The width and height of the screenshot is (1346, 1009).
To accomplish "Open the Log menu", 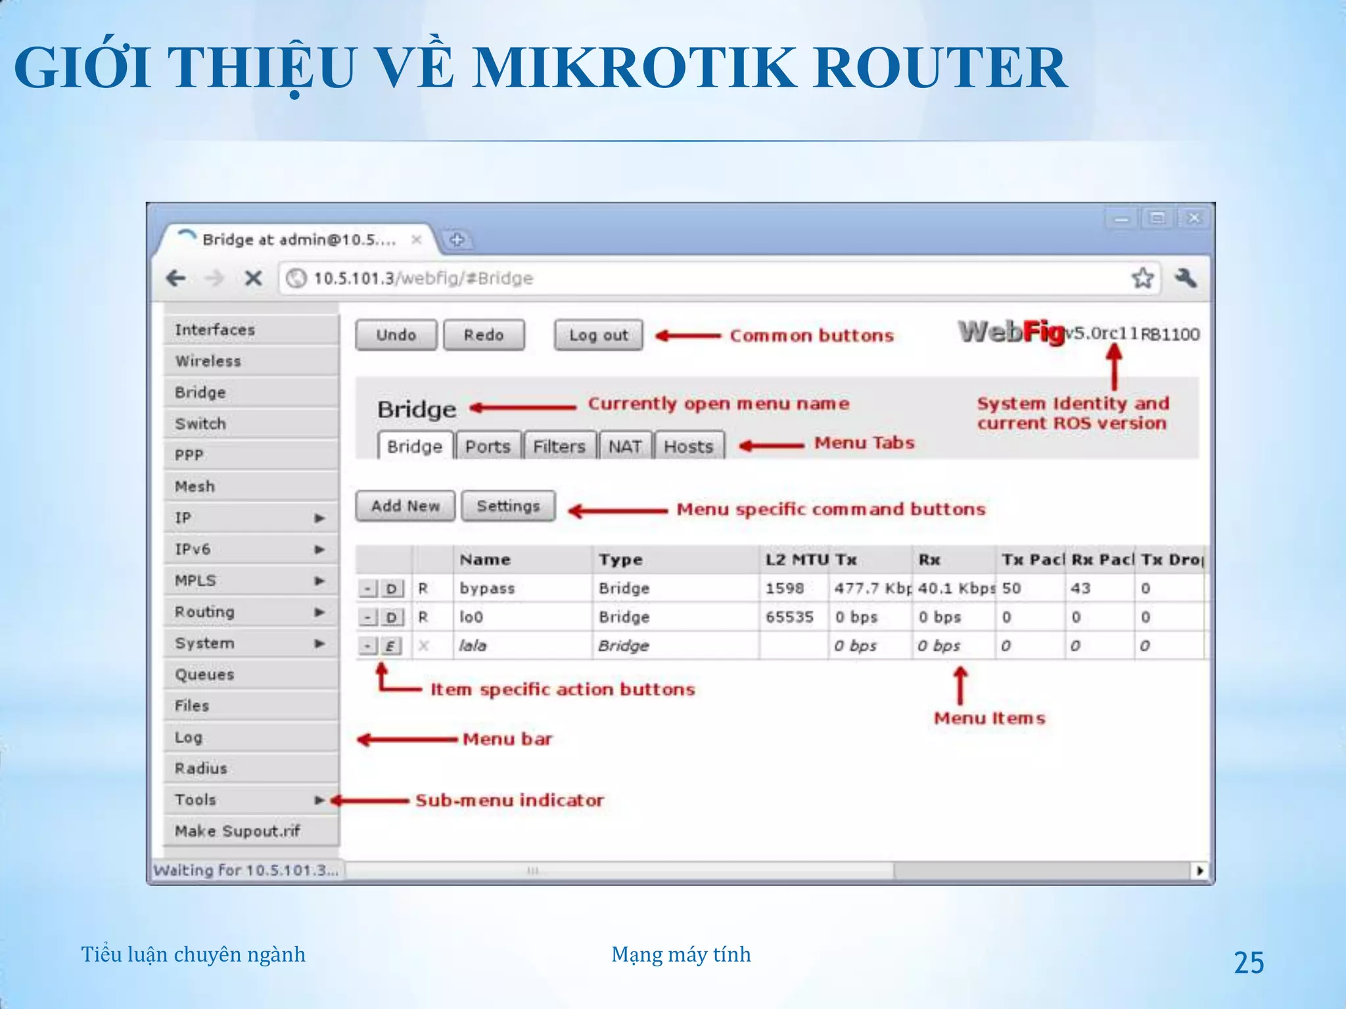I will pos(251,738).
